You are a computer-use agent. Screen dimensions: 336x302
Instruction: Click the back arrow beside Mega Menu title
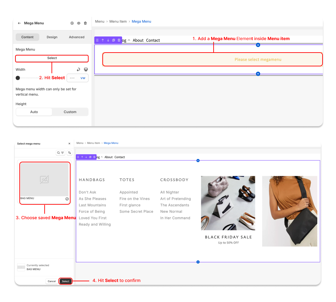pos(19,23)
